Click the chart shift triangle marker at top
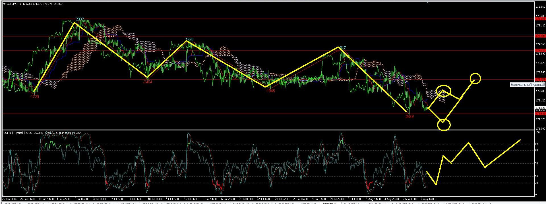 pyautogui.click(x=427, y=2)
